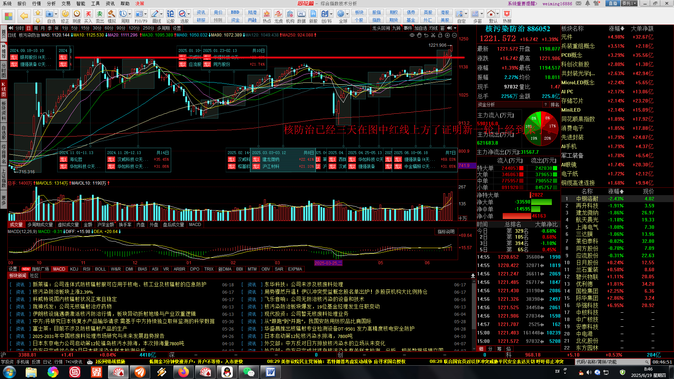Click the page-up arrow icon in toolbar
674x379 pixels.
click(x=38, y=12)
